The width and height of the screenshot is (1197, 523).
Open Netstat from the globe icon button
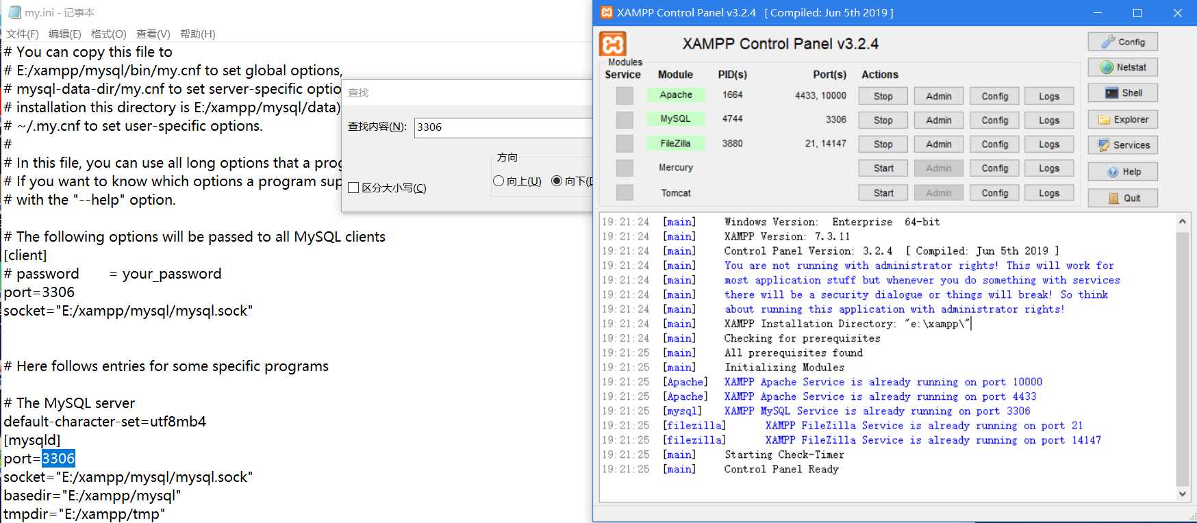[x=1122, y=67]
